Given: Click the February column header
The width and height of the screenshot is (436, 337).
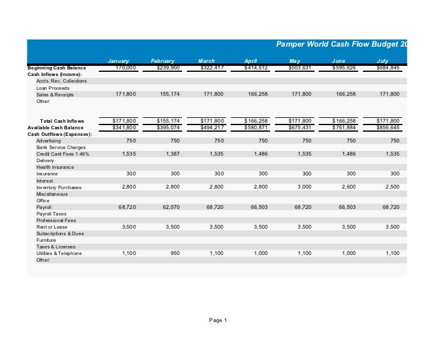Looking at the screenshot, I should [162, 61].
